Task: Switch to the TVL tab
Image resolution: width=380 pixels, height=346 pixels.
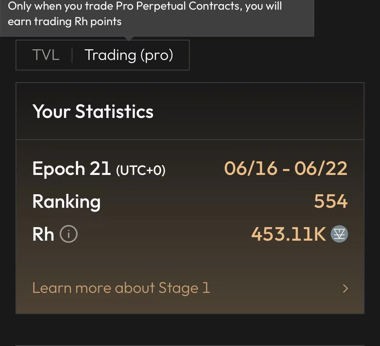Action: (46, 55)
